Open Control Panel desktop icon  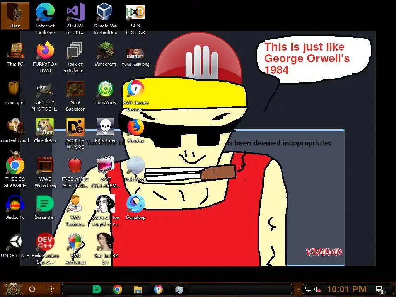(15, 131)
